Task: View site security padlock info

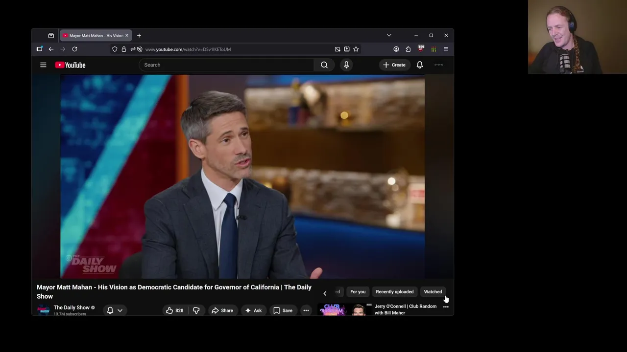Action: click(x=123, y=49)
